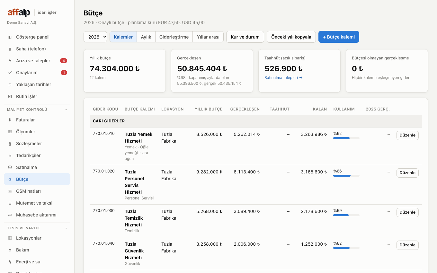The width and height of the screenshot is (437, 273).
Task: Open the Muhasebe aktarımı transfer arrows icon
Action: [10, 215]
